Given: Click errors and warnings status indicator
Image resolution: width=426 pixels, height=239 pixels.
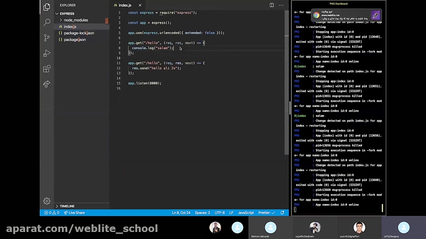Looking at the screenshot, I should click(52, 213).
